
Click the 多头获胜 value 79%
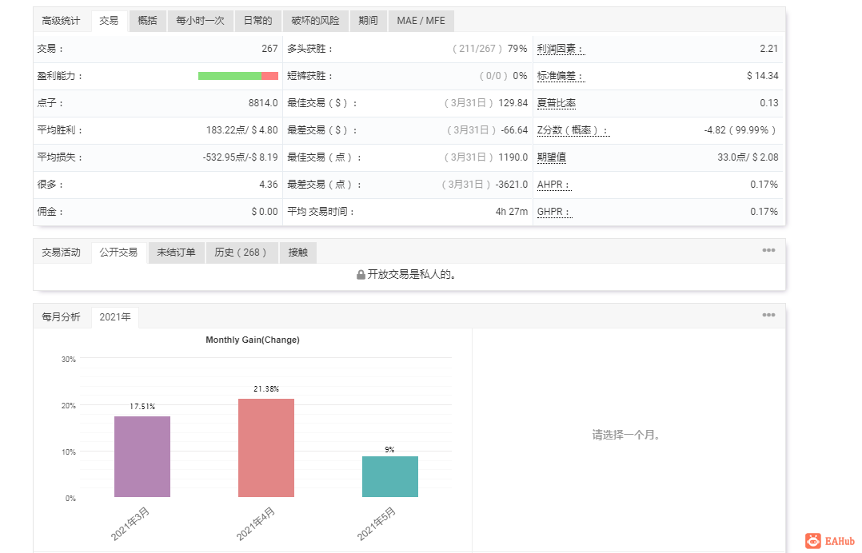(517, 49)
